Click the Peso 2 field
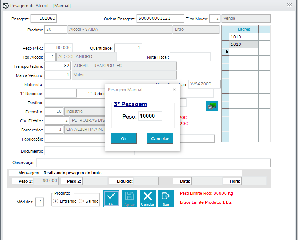This screenshot has width=298, height=241. pos(95,181)
